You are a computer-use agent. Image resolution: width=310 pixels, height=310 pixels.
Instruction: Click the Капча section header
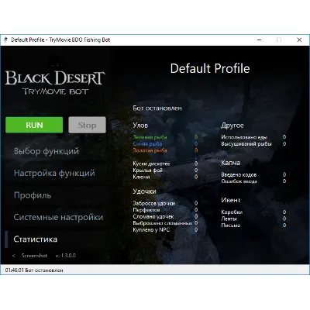[231, 163]
